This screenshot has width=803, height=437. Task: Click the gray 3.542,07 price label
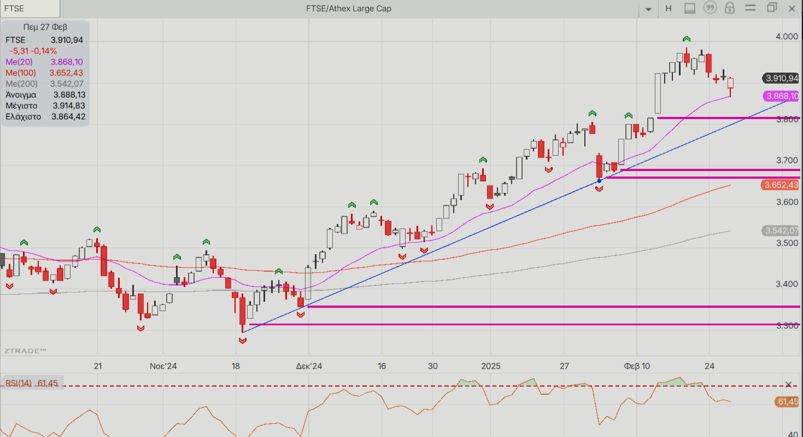[781, 231]
